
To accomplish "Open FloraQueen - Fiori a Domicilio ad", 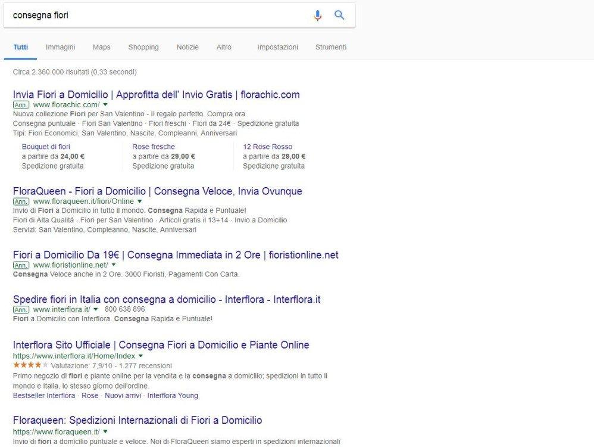I will coord(158,191).
